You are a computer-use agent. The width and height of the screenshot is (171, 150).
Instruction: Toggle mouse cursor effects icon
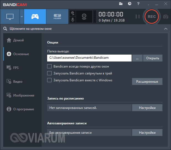73,14
